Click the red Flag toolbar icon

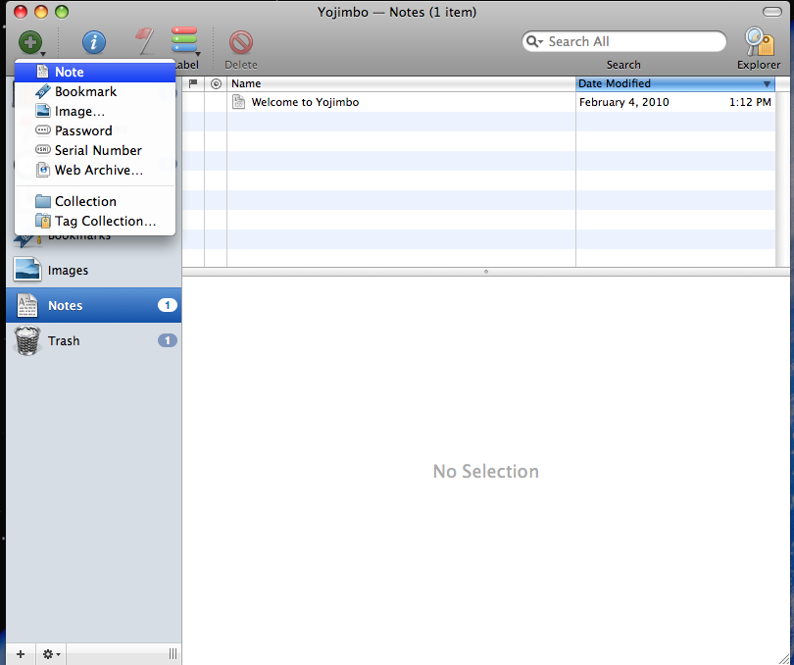(145, 41)
